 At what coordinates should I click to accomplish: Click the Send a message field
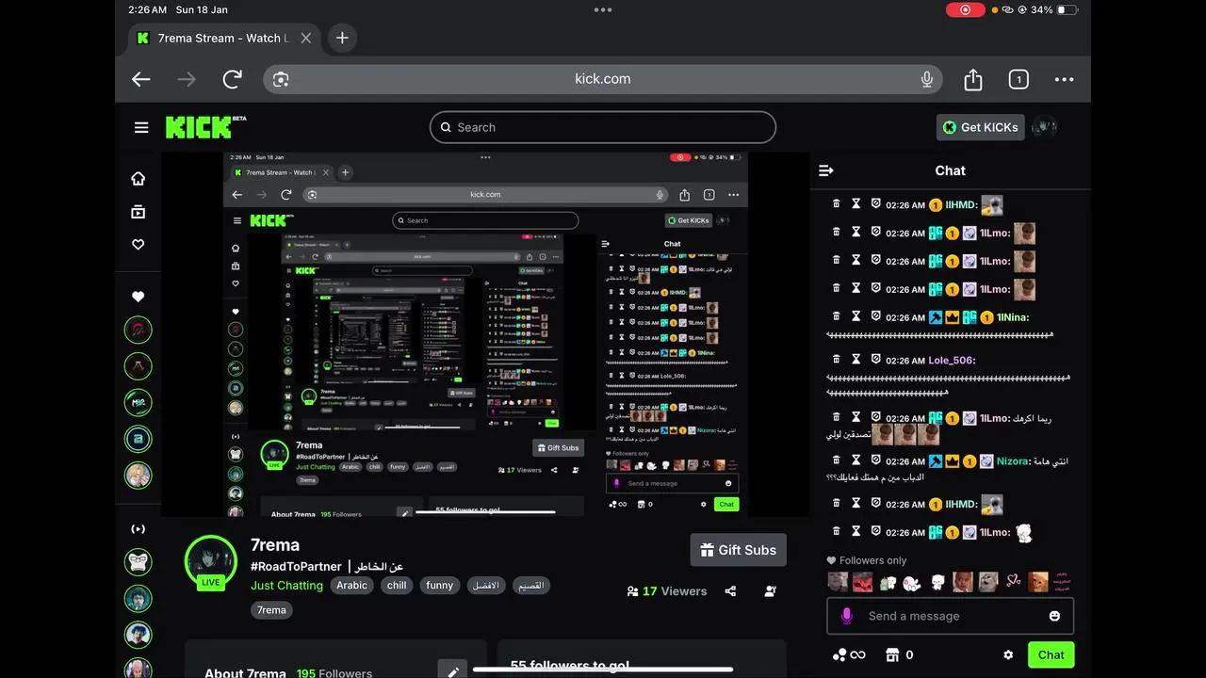point(950,616)
